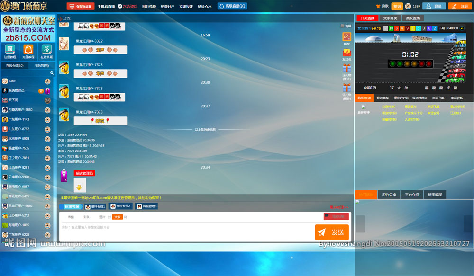Viewport: 474px width, 276px height.
Task: Select 系统管理员 in the member list
Action: pos(16,90)
